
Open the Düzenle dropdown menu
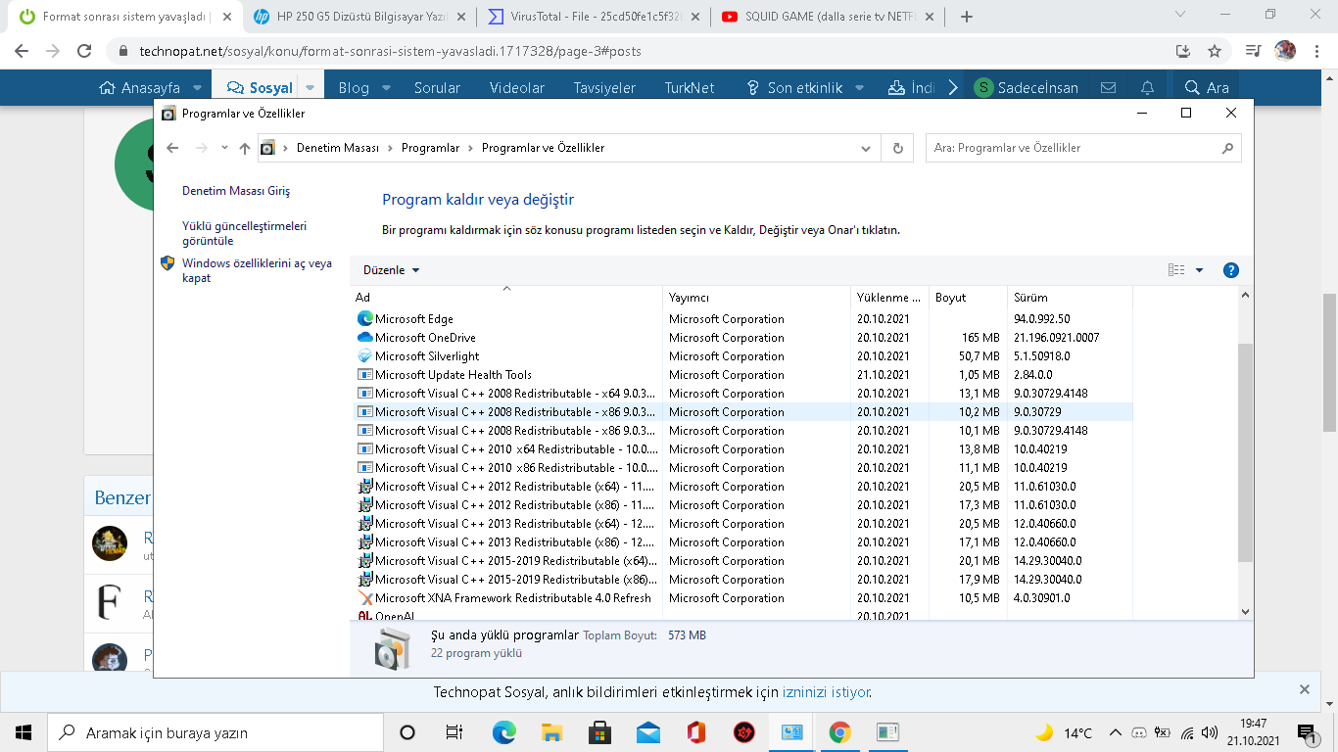(x=392, y=270)
